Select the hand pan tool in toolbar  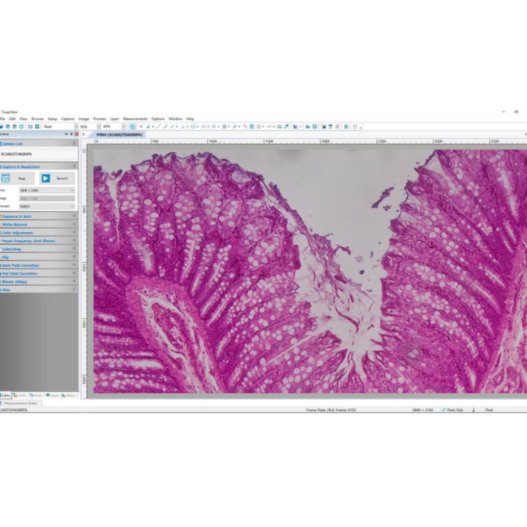(132, 126)
